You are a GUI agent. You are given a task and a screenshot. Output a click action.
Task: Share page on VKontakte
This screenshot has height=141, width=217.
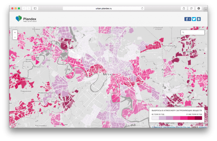(199, 19)
